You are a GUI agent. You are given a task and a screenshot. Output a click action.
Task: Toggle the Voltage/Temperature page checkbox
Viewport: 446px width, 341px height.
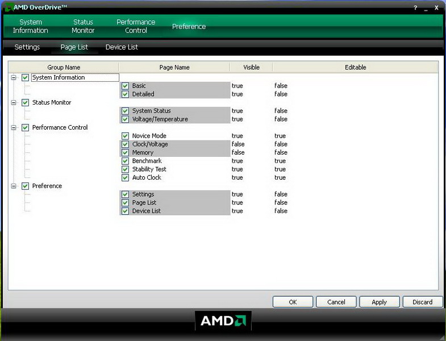coord(125,119)
